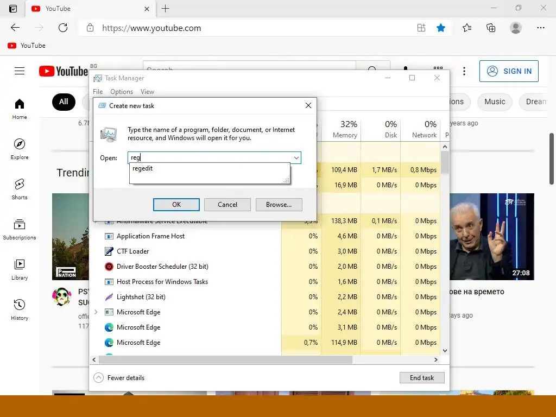This screenshot has width=556, height=417.
Task: Collapse Task Manager with Fewer details
Action: coord(119,378)
